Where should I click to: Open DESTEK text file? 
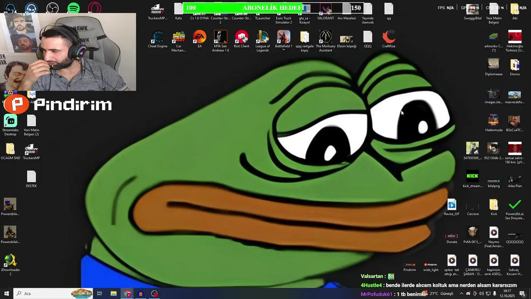32,179
